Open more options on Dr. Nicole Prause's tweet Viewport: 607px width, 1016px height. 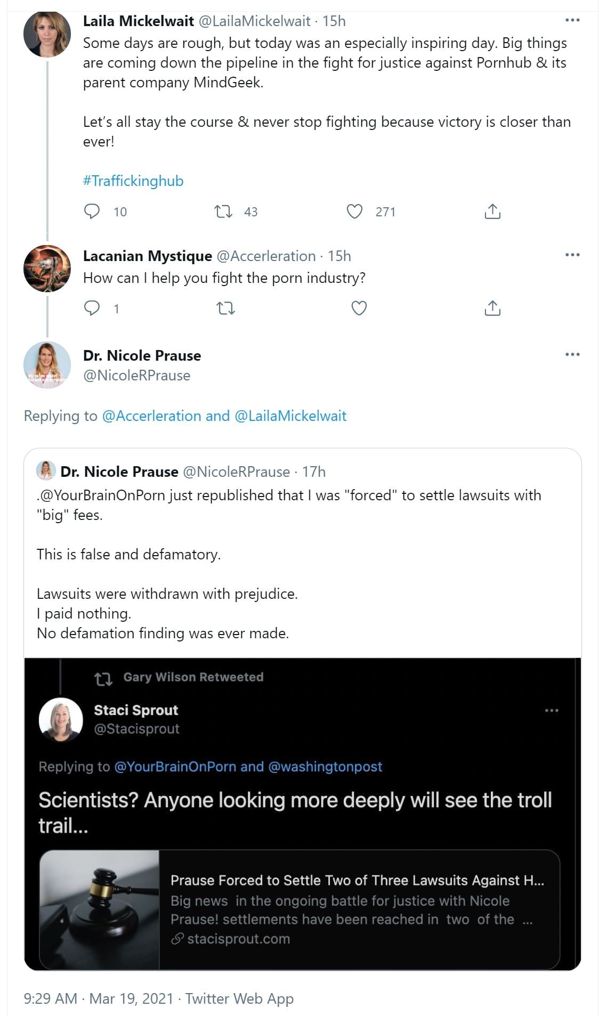coord(572,354)
